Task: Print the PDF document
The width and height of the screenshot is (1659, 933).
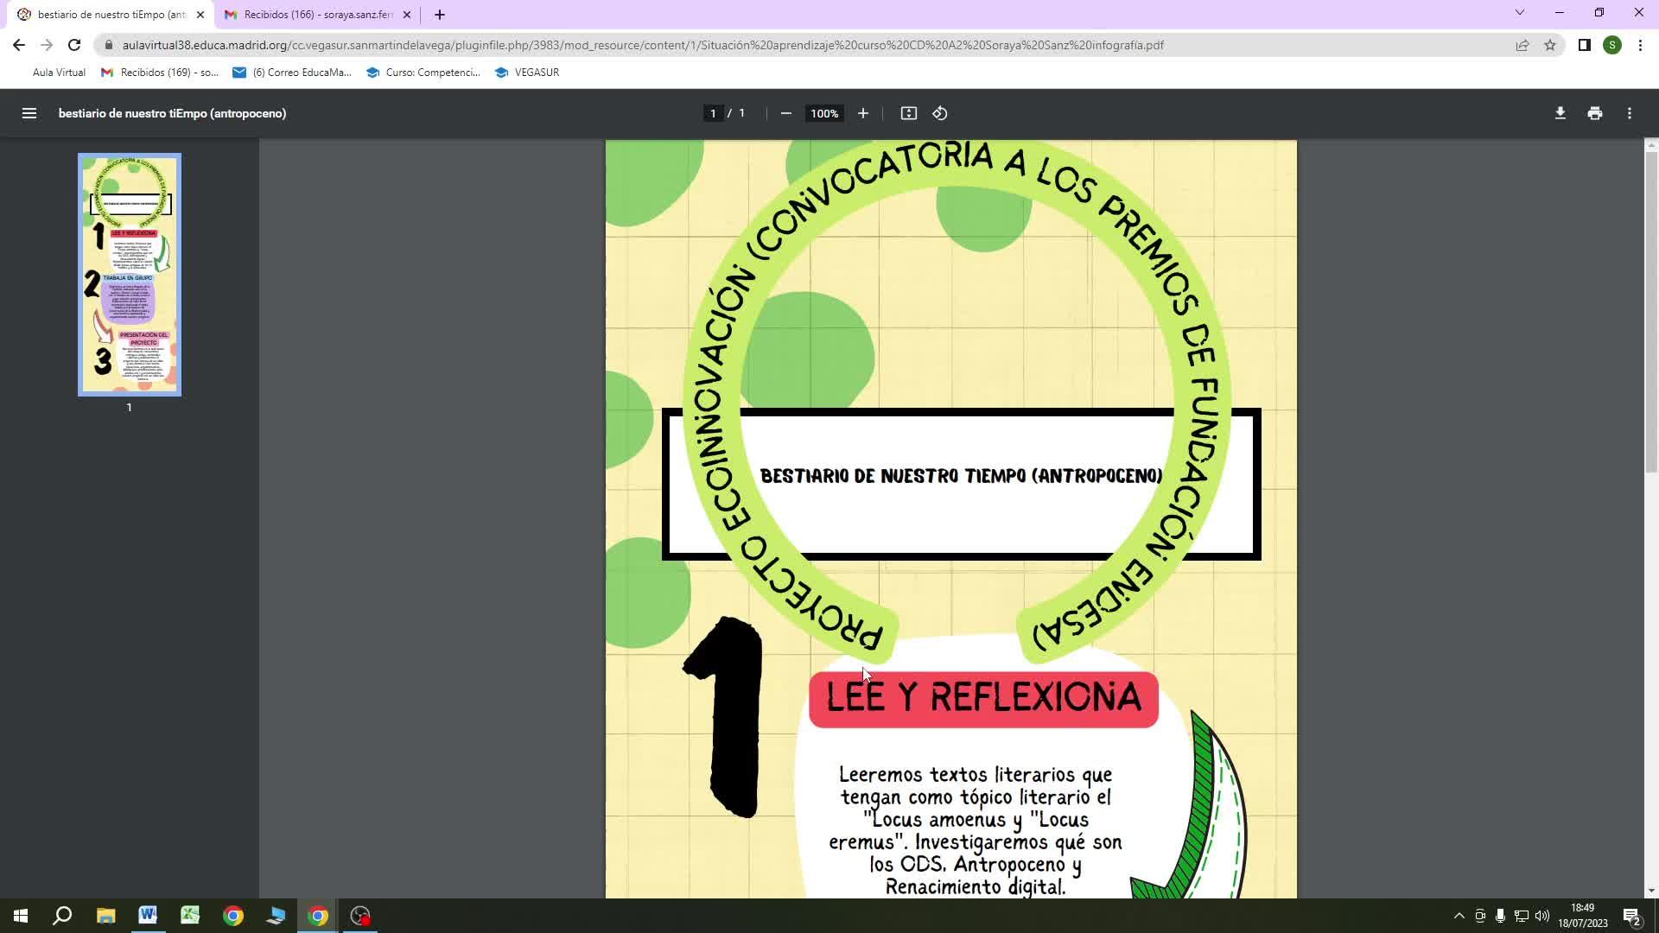Action: (x=1594, y=113)
